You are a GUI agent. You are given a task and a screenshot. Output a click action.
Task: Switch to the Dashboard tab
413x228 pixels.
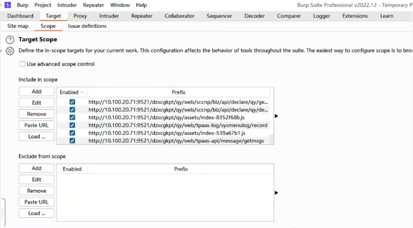[x=20, y=16]
